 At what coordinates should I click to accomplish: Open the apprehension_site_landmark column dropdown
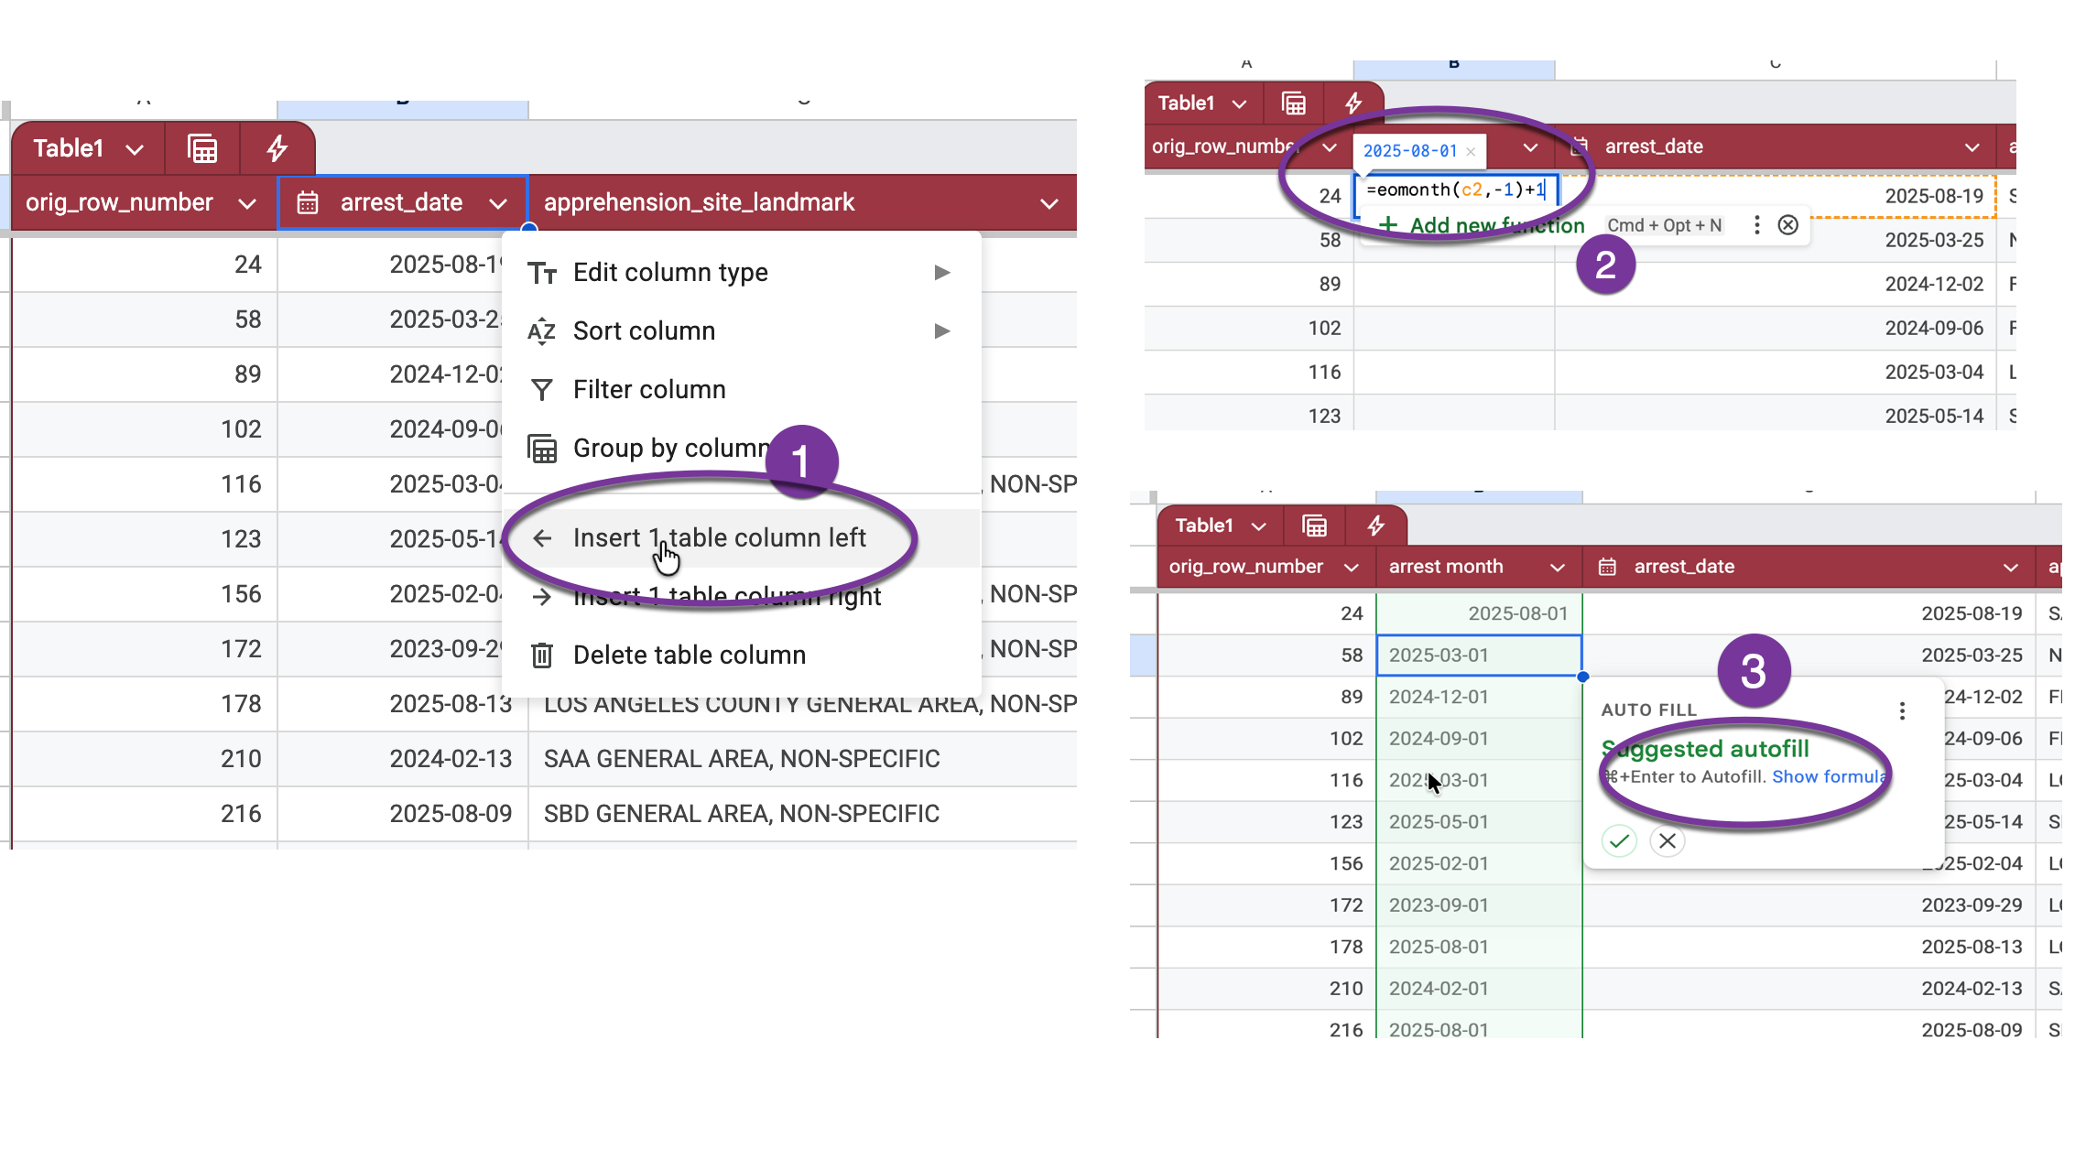1049,203
